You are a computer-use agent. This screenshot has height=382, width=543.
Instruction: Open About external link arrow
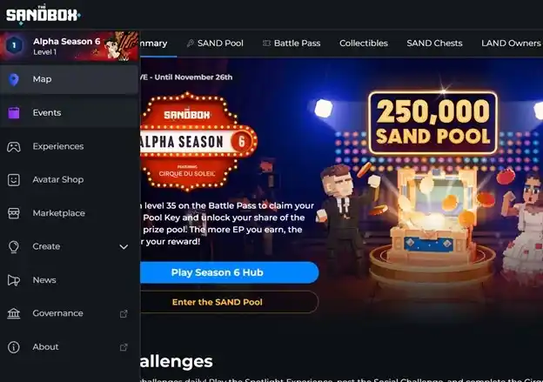(124, 347)
